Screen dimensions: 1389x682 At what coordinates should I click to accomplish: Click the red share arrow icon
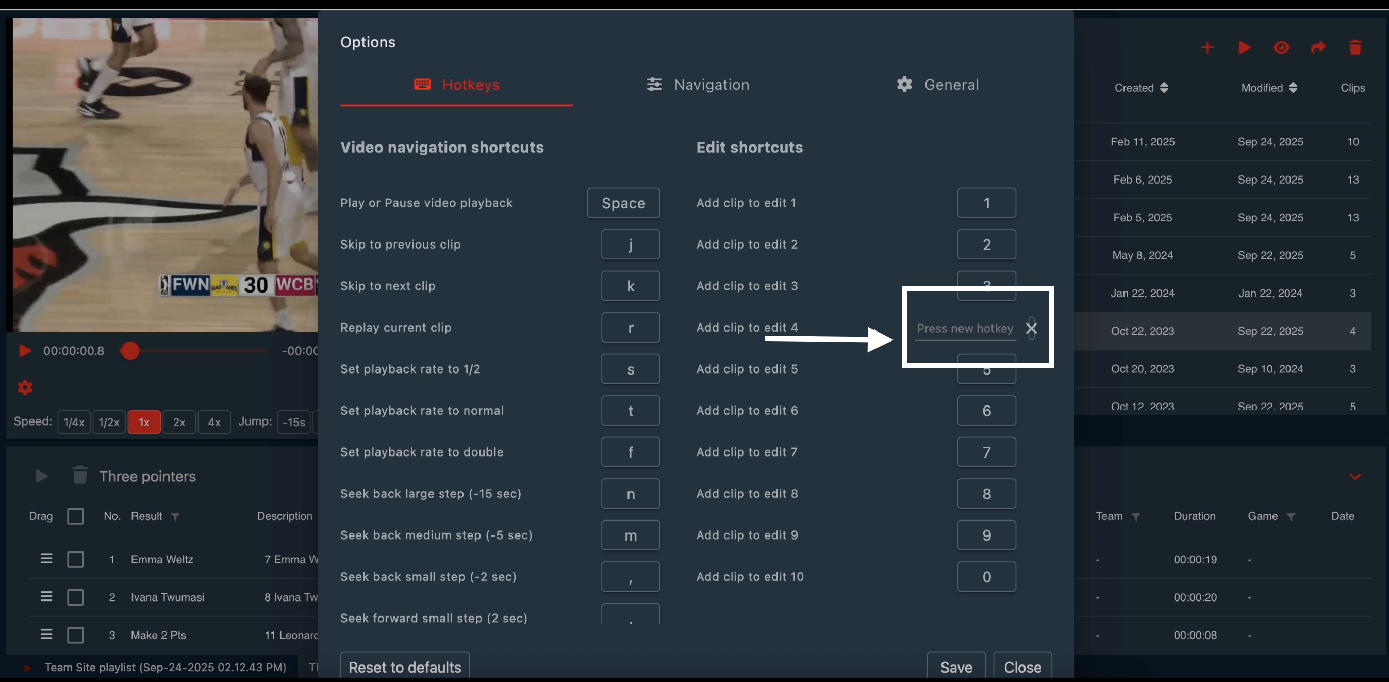click(1318, 47)
